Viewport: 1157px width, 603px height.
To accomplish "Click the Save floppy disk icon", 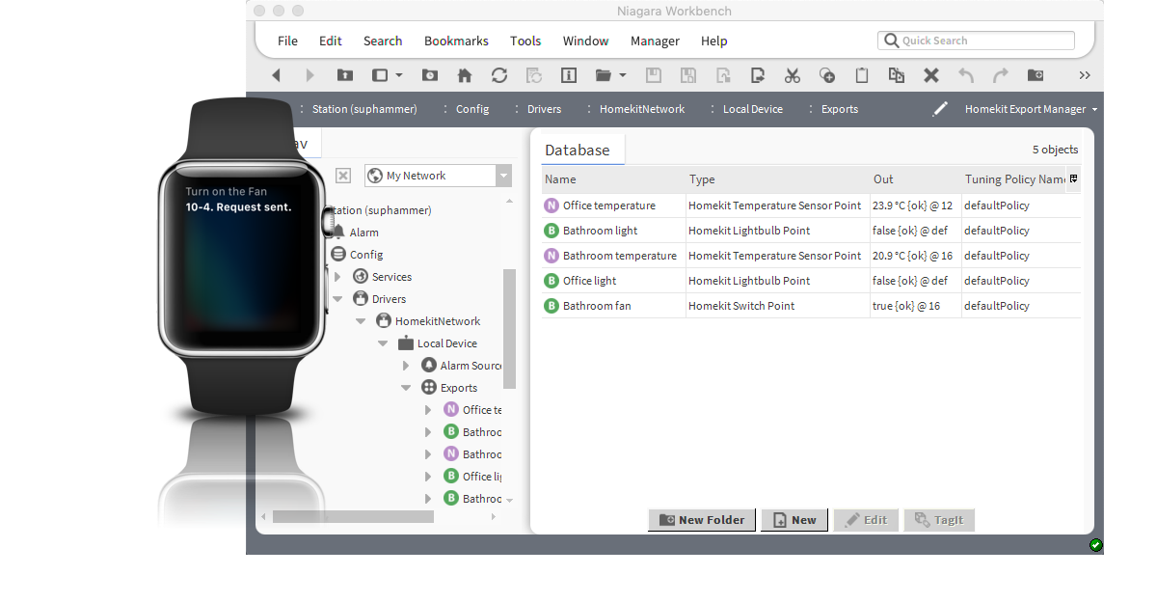I will pos(654,75).
